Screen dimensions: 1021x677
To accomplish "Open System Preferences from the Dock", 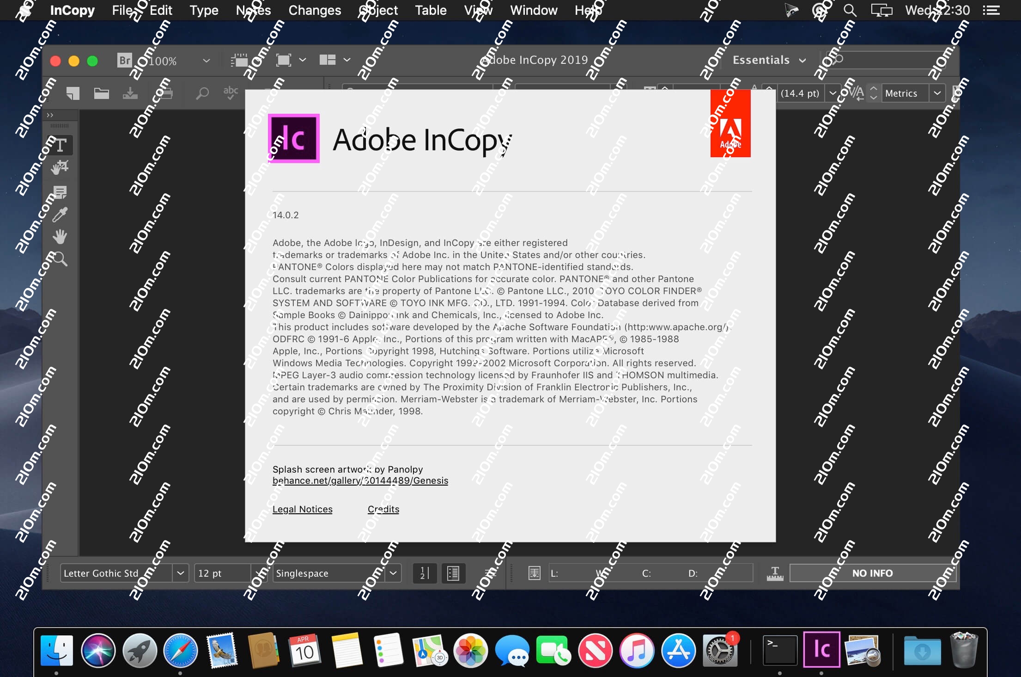I will [720, 650].
